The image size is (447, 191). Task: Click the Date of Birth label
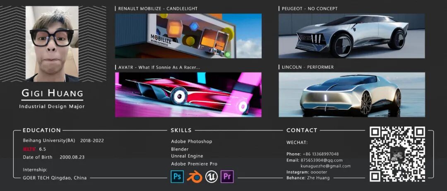38,157
